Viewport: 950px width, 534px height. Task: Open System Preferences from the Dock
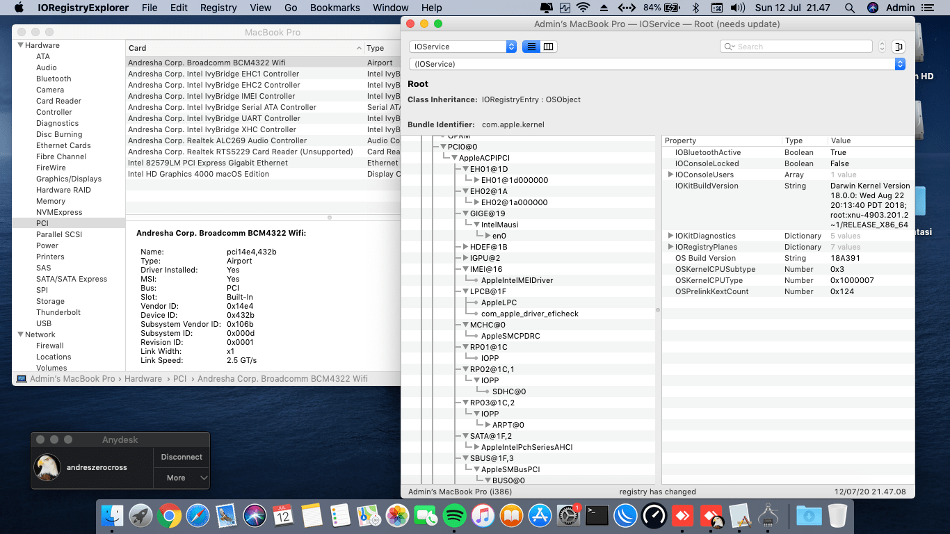(568, 516)
